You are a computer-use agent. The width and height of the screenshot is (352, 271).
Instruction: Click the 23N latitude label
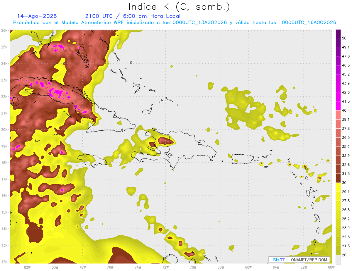(4, 80)
